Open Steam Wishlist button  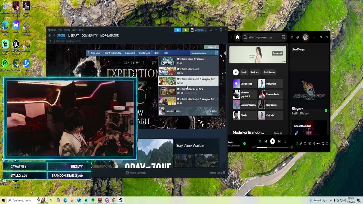click(212, 47)
